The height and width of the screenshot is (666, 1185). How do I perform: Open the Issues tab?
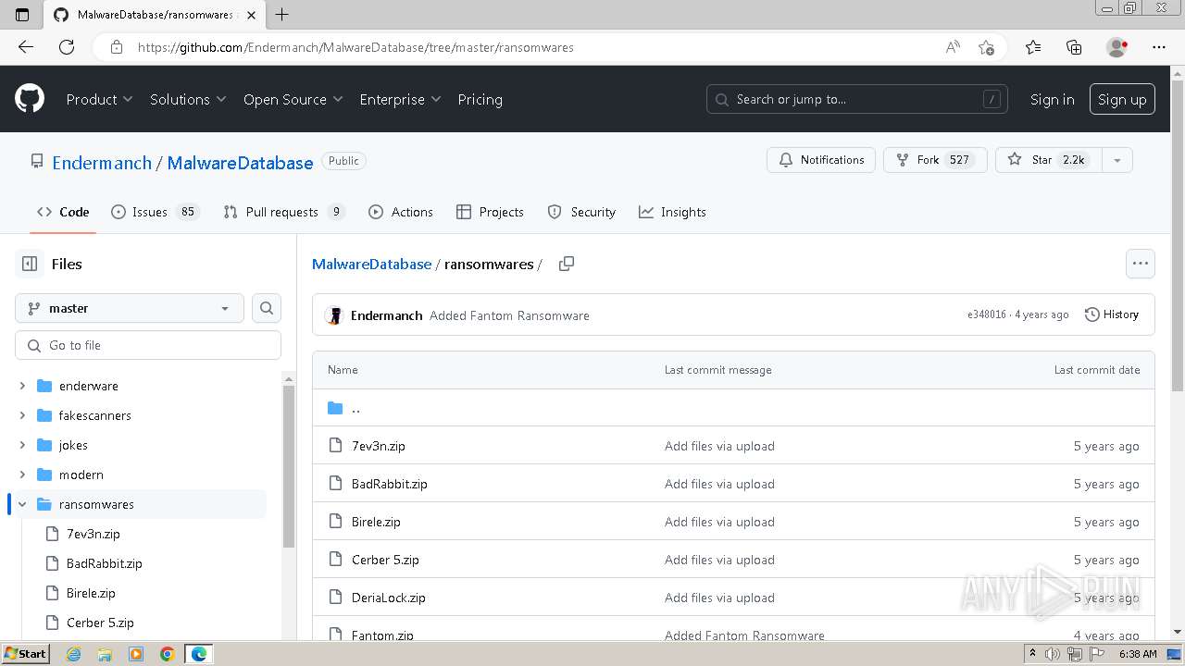(155, 212)
